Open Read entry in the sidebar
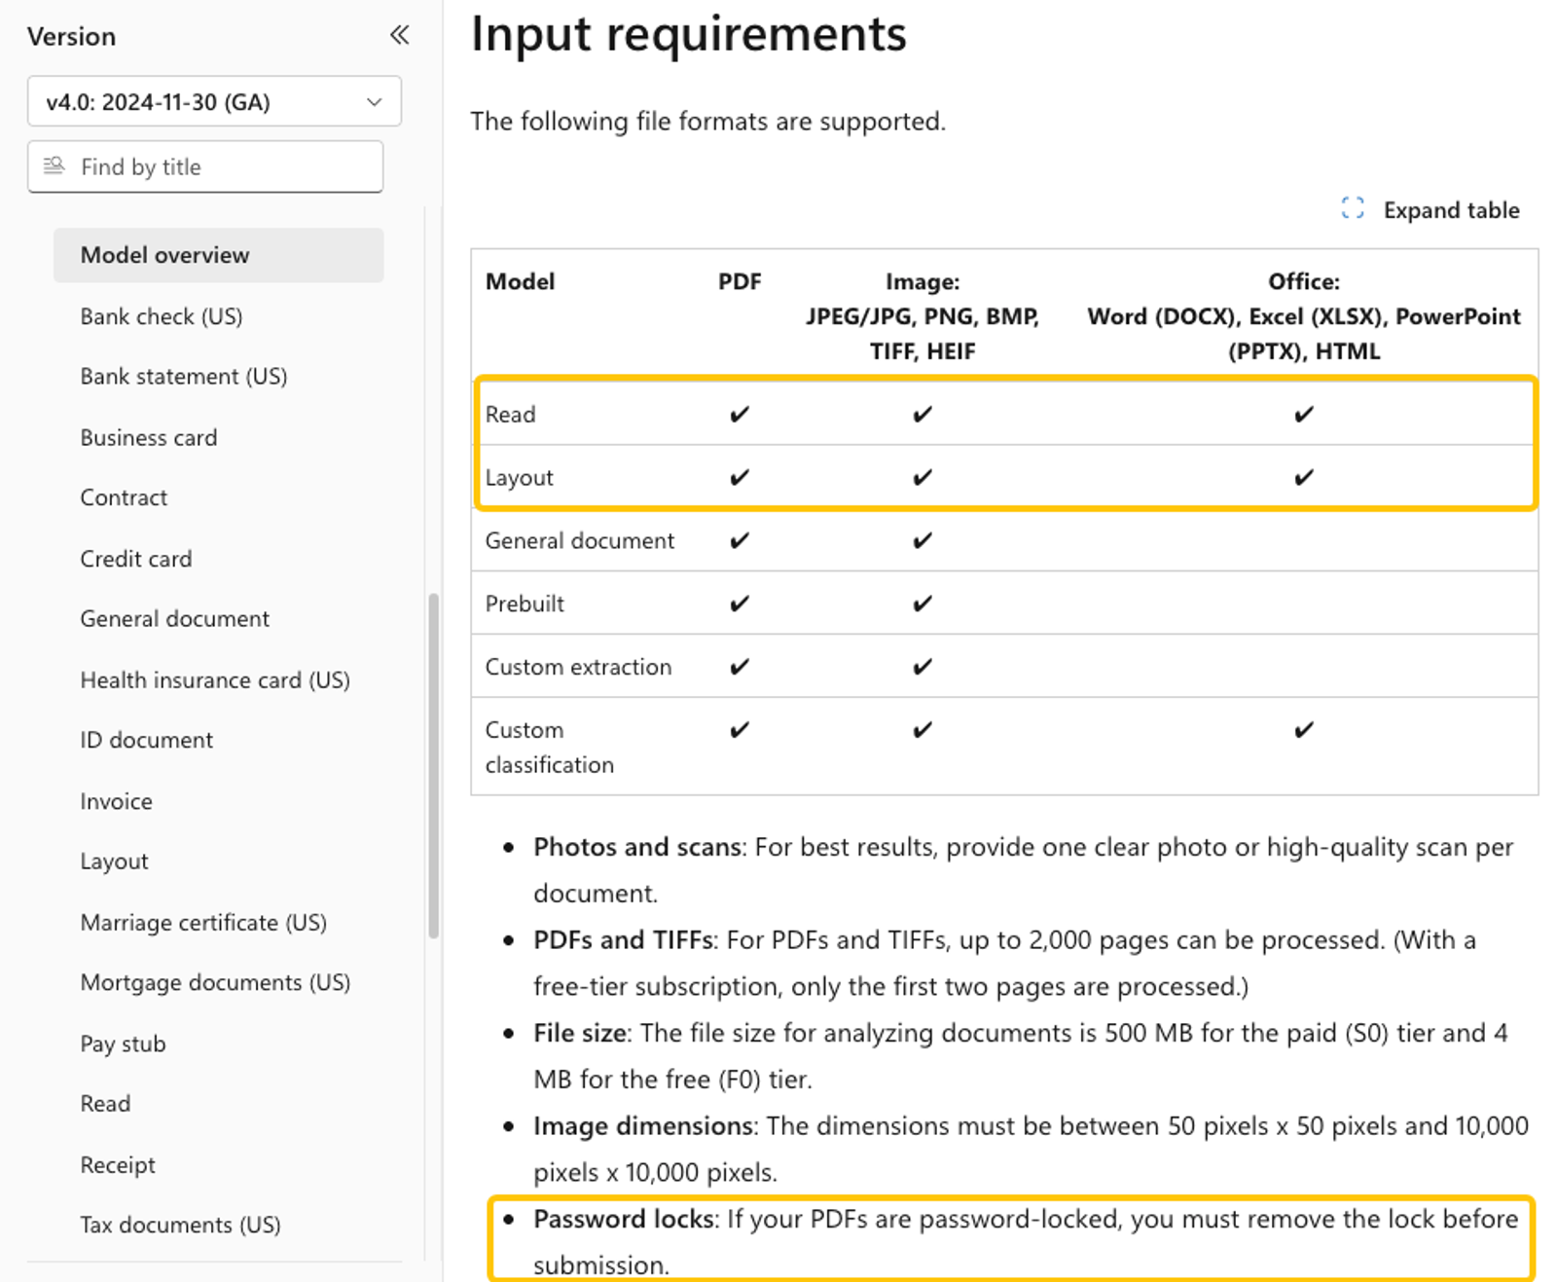This screenshot has width=1557, height=1282. click(105, 1104)
